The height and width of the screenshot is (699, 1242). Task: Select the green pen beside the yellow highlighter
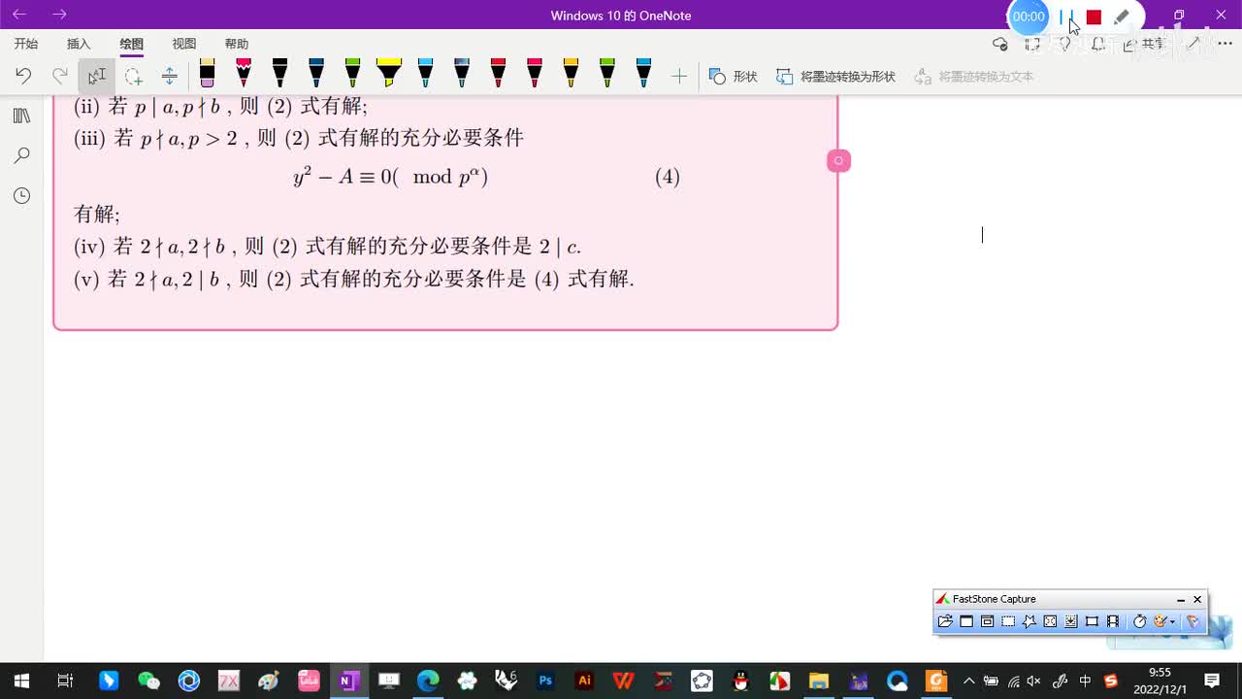352,74
